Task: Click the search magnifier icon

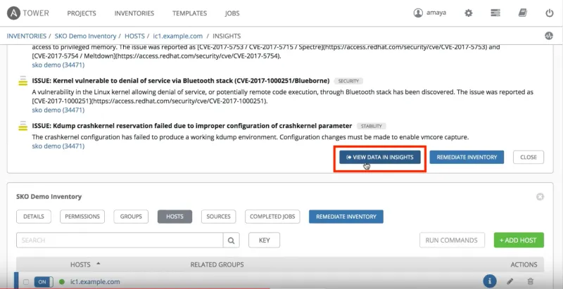Action: coord(231,240)
